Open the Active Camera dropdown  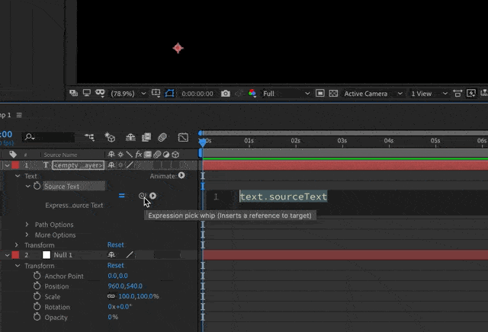pyautogui.click(x=373, y=94)
